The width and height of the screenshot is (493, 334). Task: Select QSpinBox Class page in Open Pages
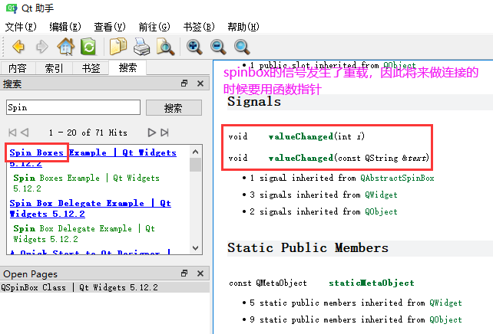pyautogui.click(x=104, y=287)
